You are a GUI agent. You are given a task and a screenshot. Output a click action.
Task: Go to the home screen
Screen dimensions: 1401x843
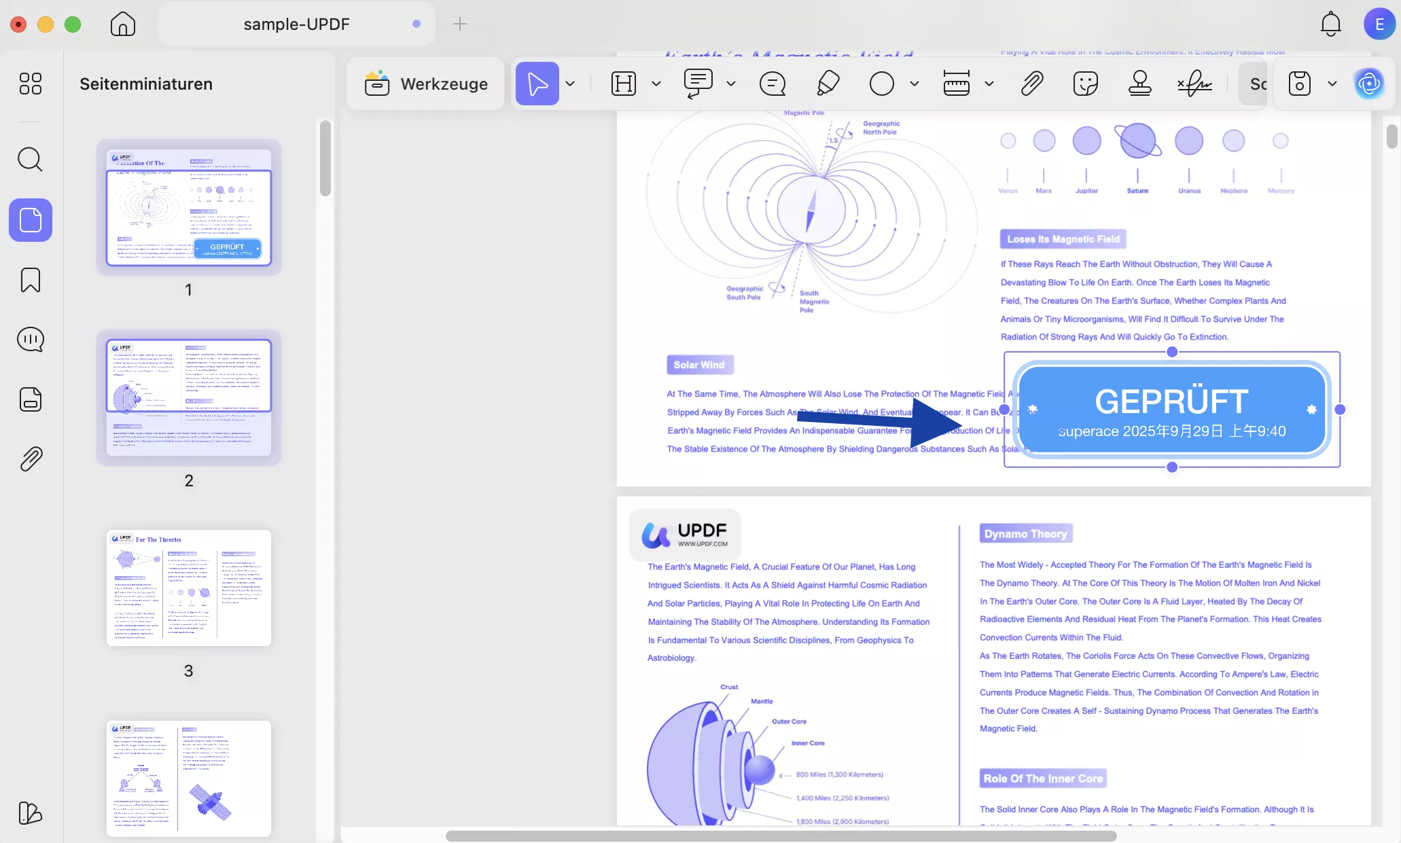pos(123,24)
